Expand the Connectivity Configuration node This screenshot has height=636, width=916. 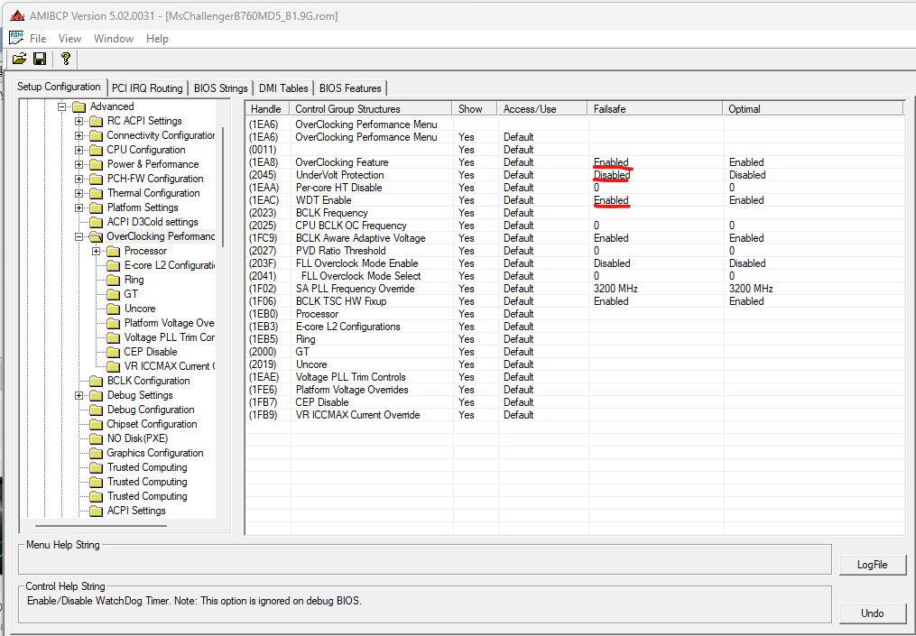tap(79, 135)
